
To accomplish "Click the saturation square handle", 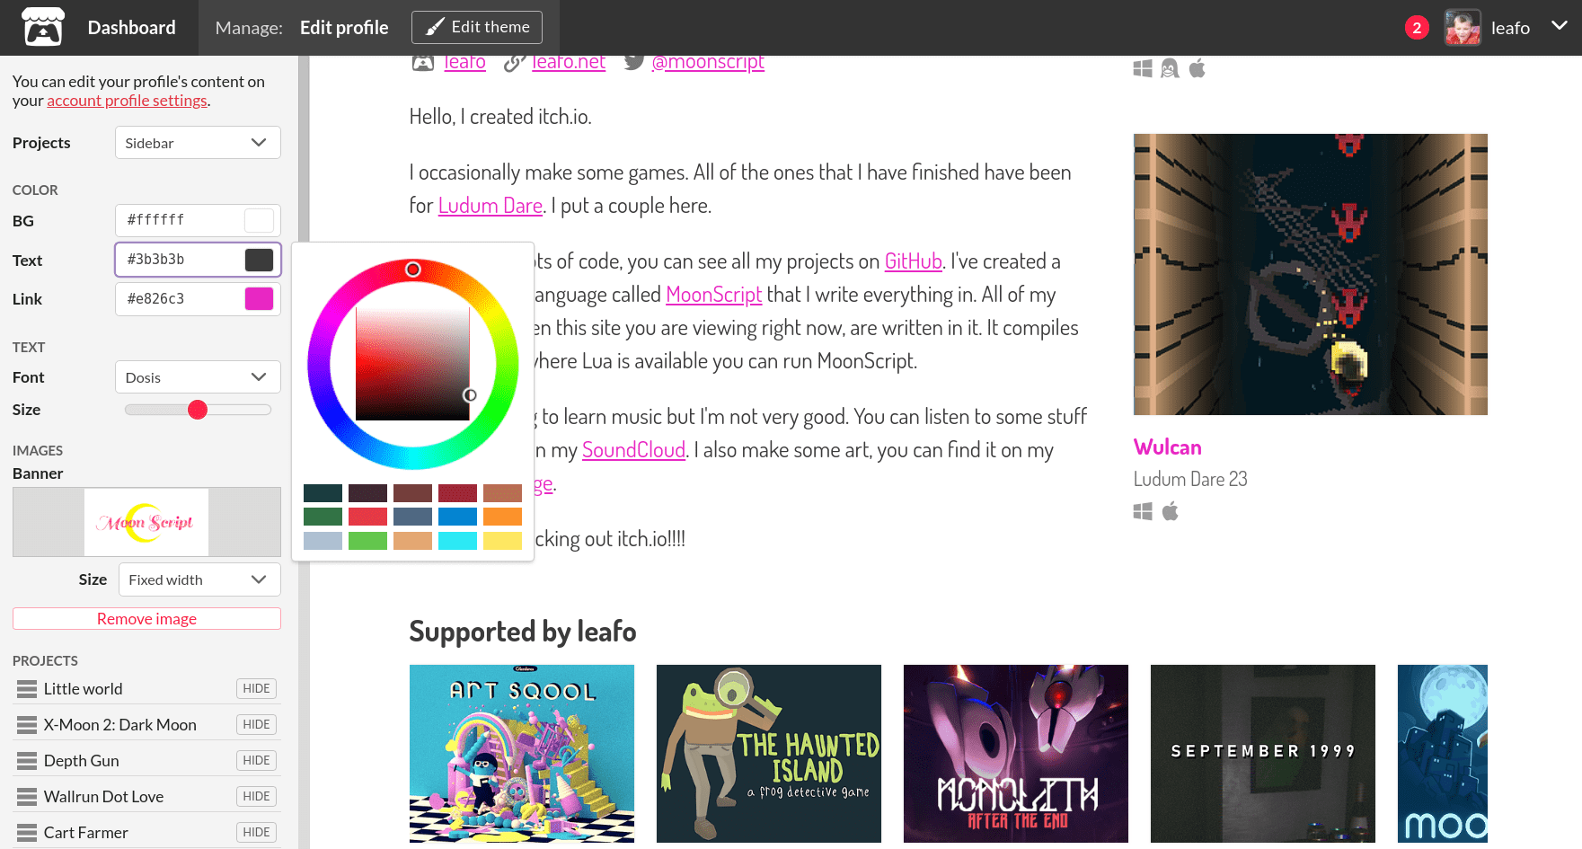I will (470, 395).
